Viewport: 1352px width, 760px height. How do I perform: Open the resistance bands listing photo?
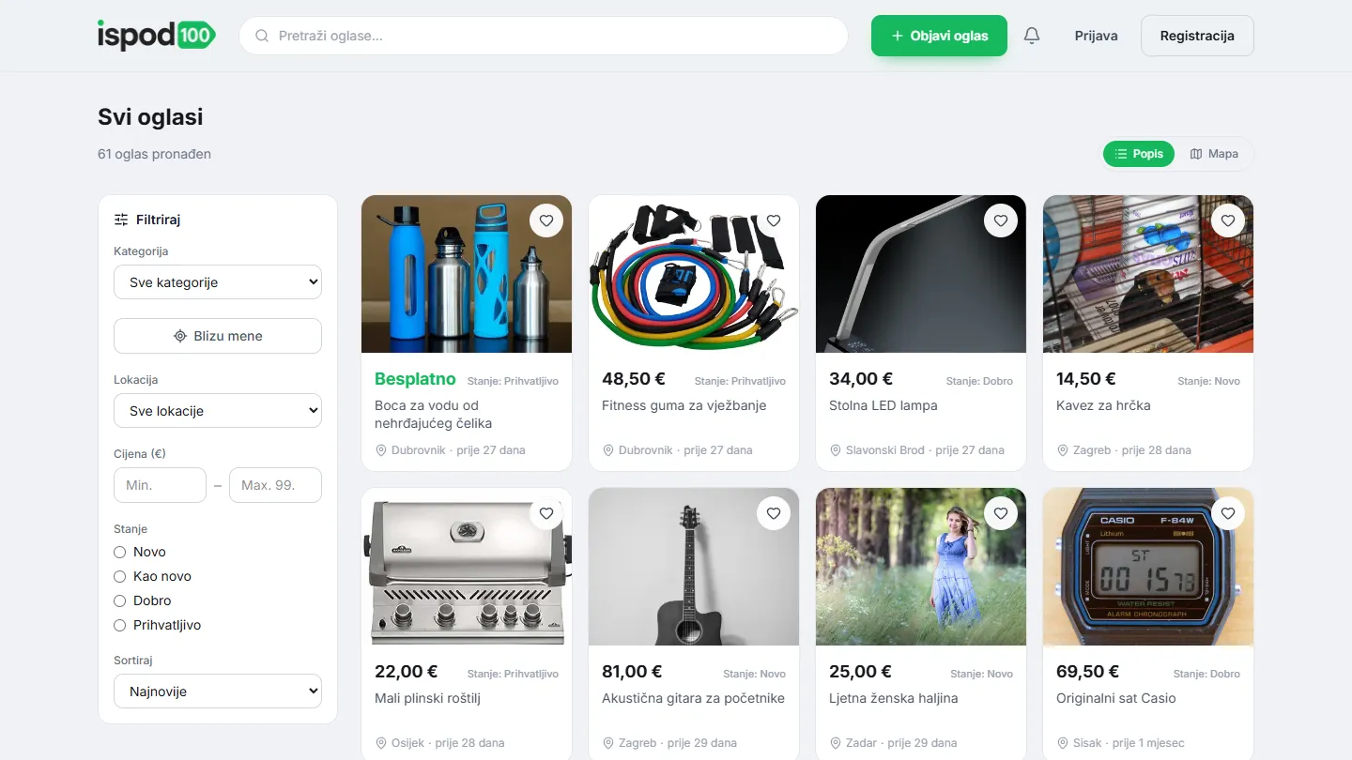click(x=694, y=274)
